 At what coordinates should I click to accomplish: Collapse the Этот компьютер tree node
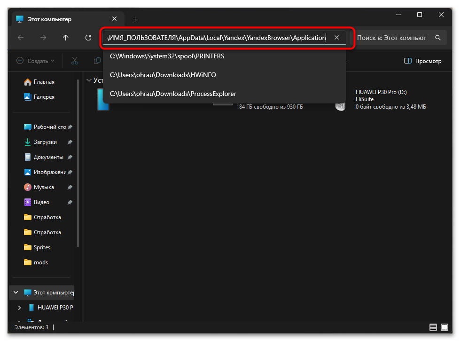click(x=16, y=293)
